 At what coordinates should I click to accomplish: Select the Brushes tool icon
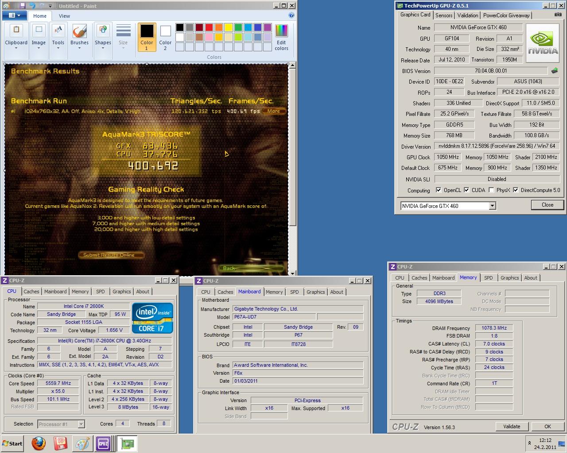(79, 31)
